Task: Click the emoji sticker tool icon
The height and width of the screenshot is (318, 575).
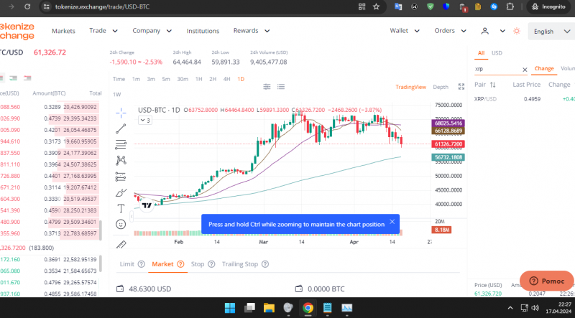Action: pos(121,224)
